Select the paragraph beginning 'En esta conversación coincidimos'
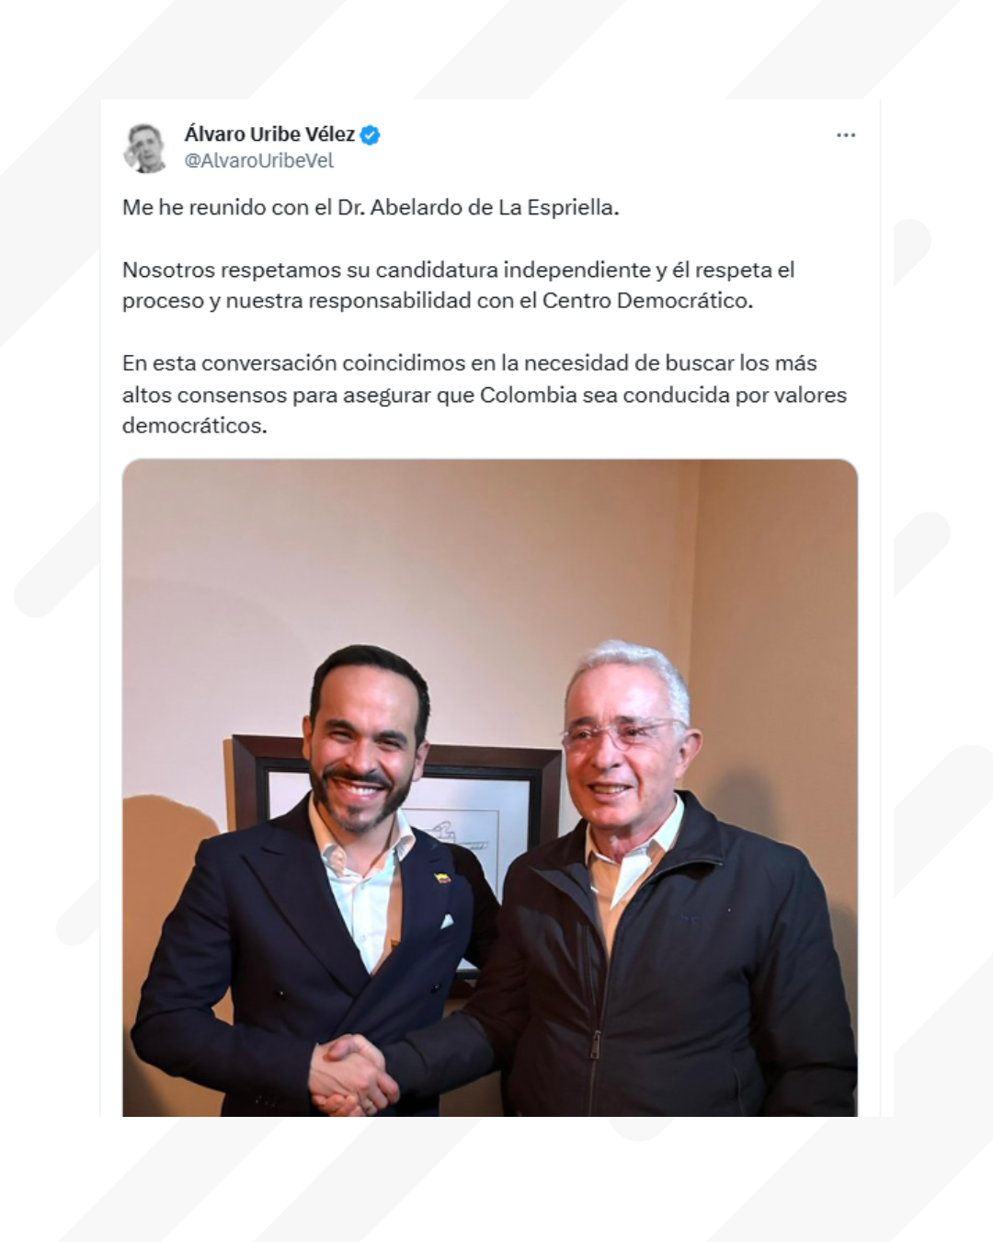 click(485, 395)
